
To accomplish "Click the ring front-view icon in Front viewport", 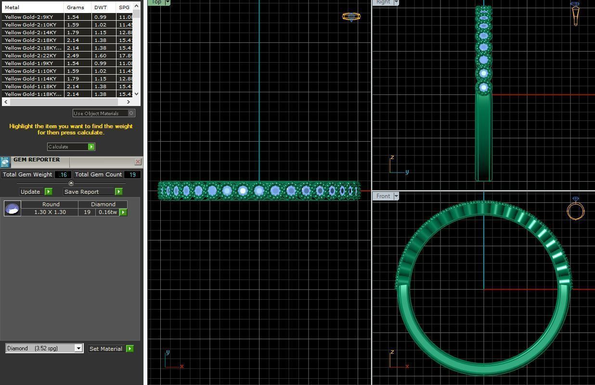I will tap(576, 208).
